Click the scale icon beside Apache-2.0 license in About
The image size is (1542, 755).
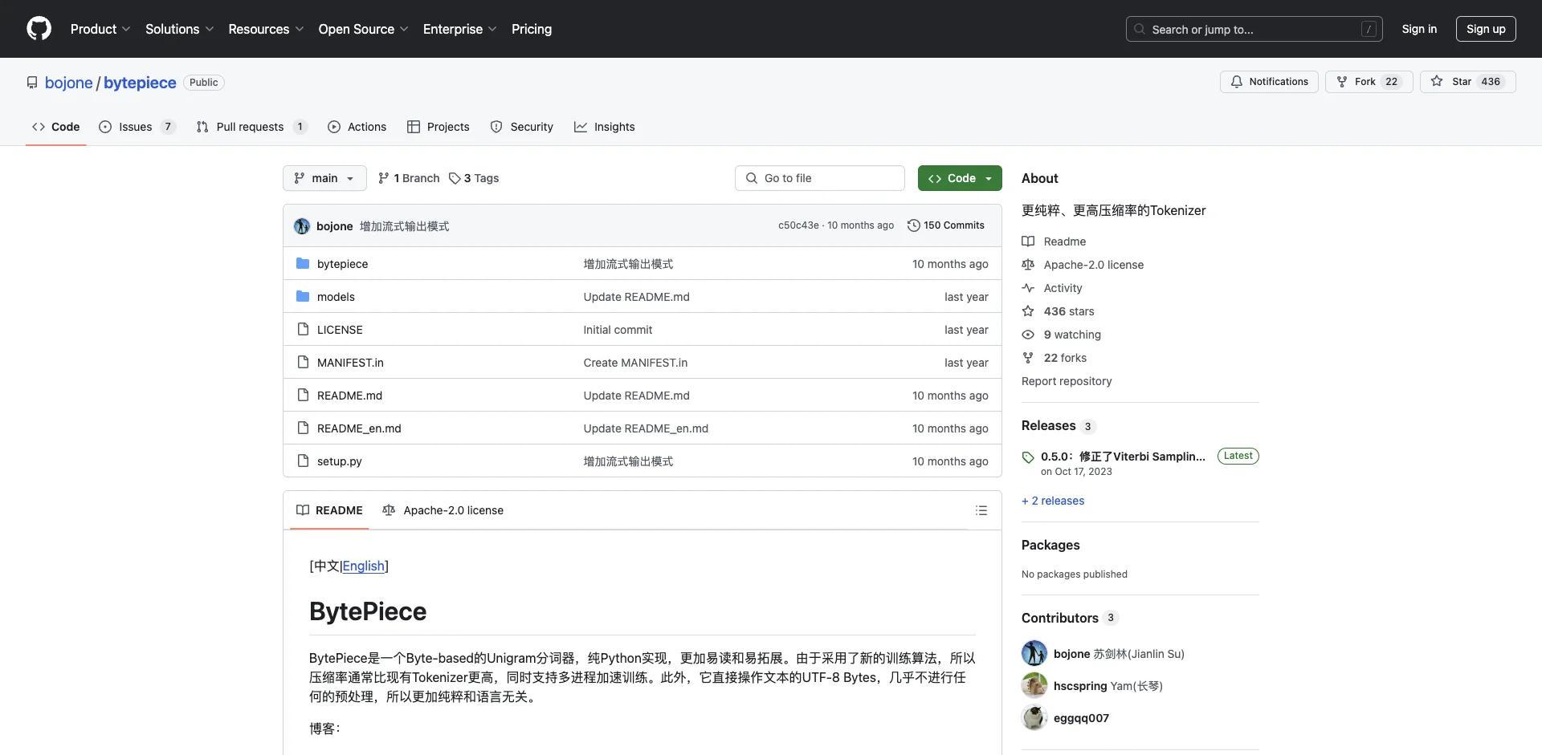point(1028,265)
